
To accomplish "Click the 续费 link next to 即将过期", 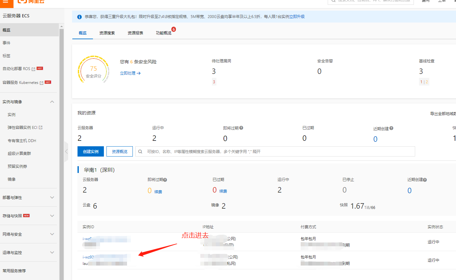I will point(158,192).
